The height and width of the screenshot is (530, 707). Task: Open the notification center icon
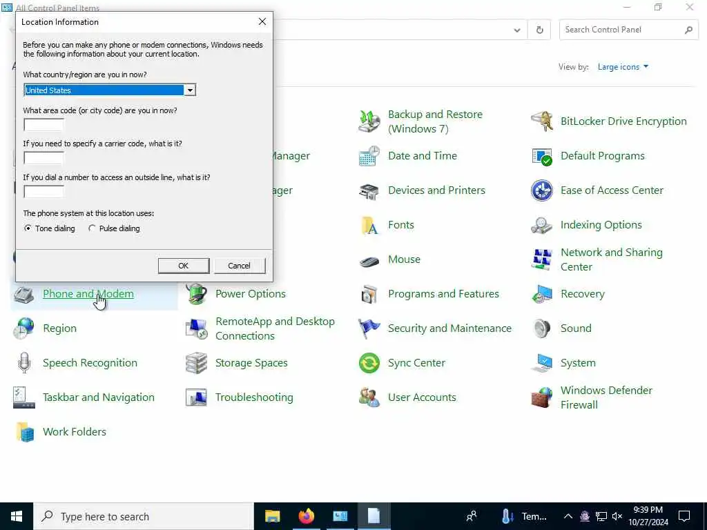pos(684,516)
